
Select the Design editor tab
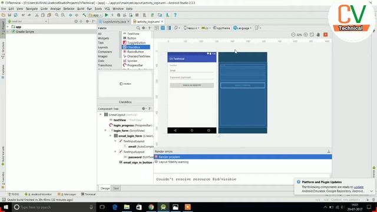[x=105, y=188]
